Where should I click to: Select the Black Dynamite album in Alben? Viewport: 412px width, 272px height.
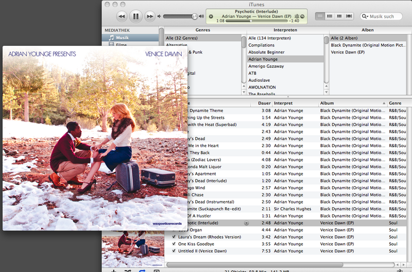coord(368,45)
